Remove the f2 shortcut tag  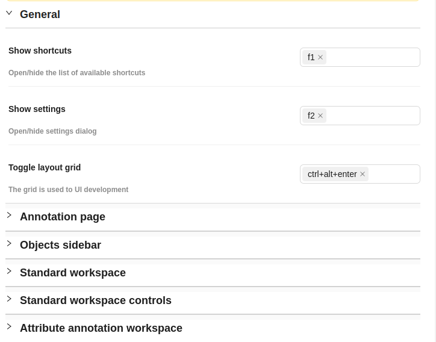(320, 116)
